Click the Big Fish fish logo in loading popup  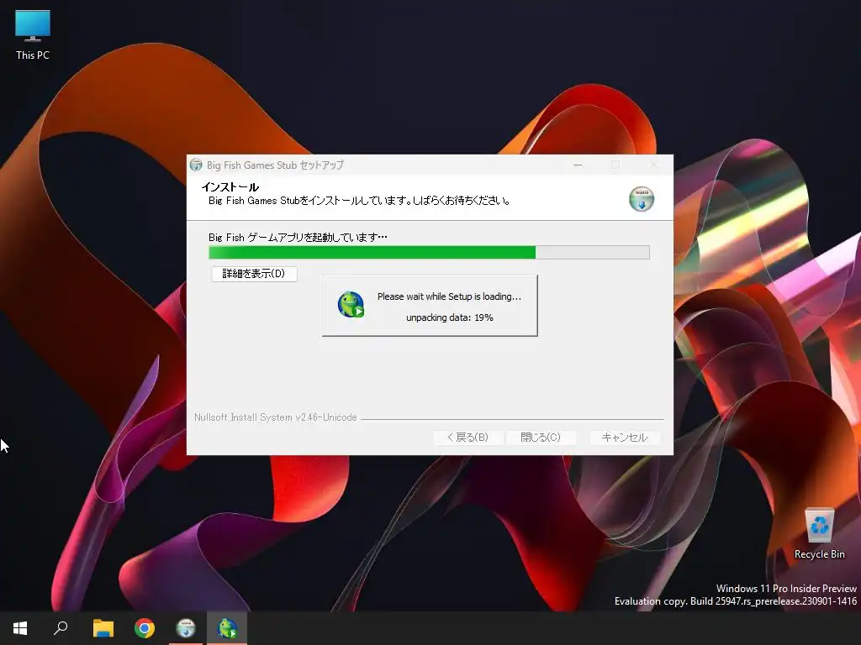pos(351,305)
